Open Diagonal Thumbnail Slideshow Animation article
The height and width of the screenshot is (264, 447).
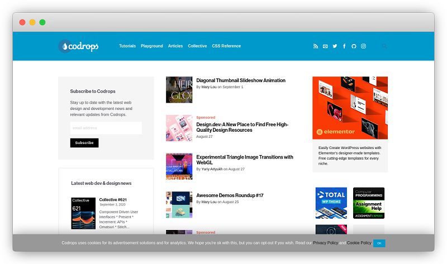[241, 80]
